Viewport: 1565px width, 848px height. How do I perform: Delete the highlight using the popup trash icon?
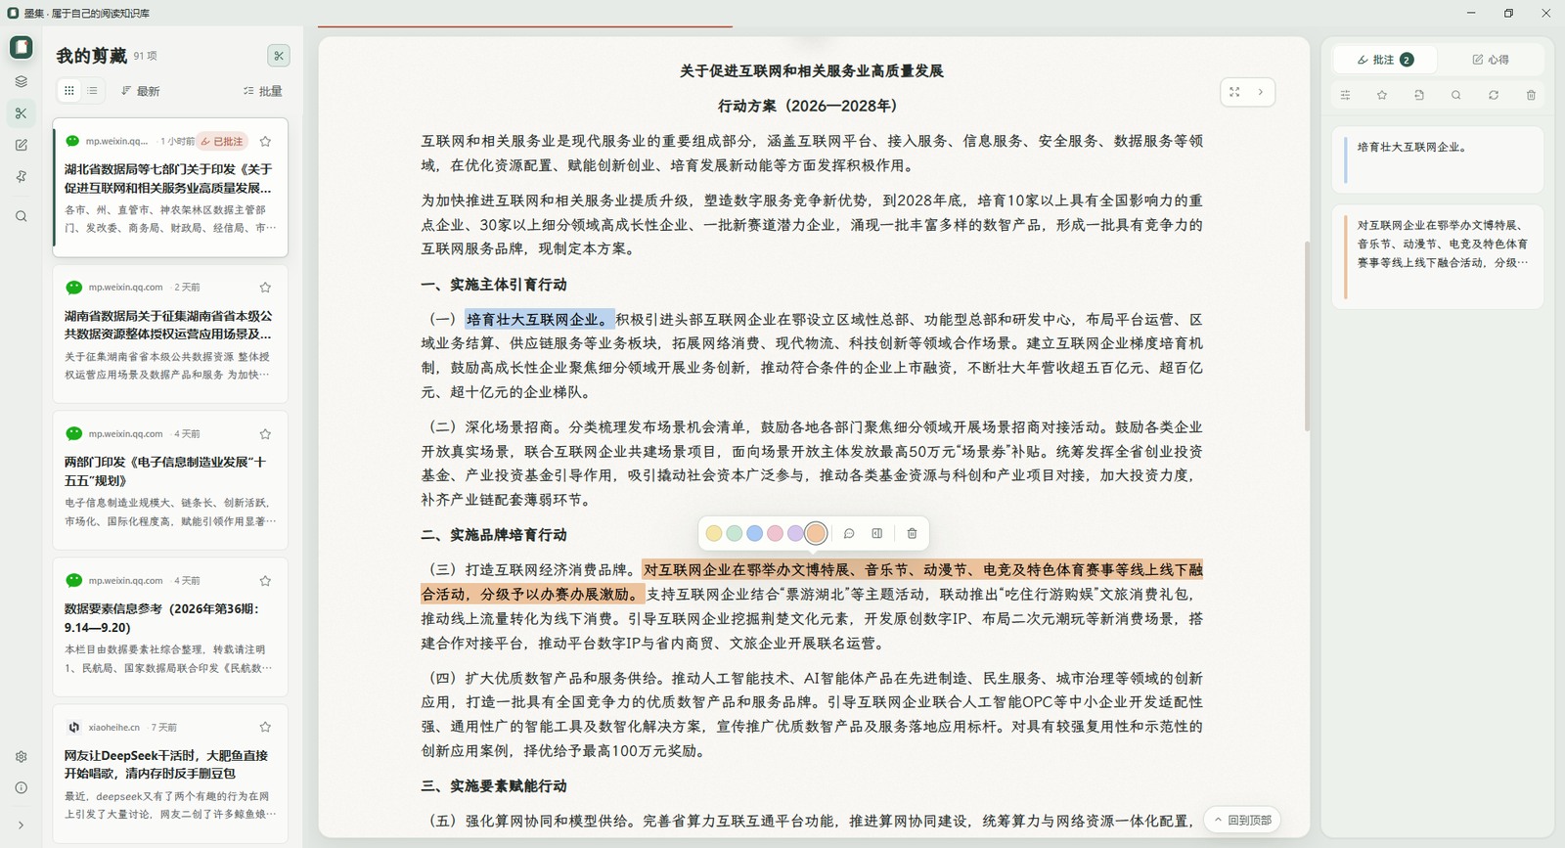tap(912, 533)
